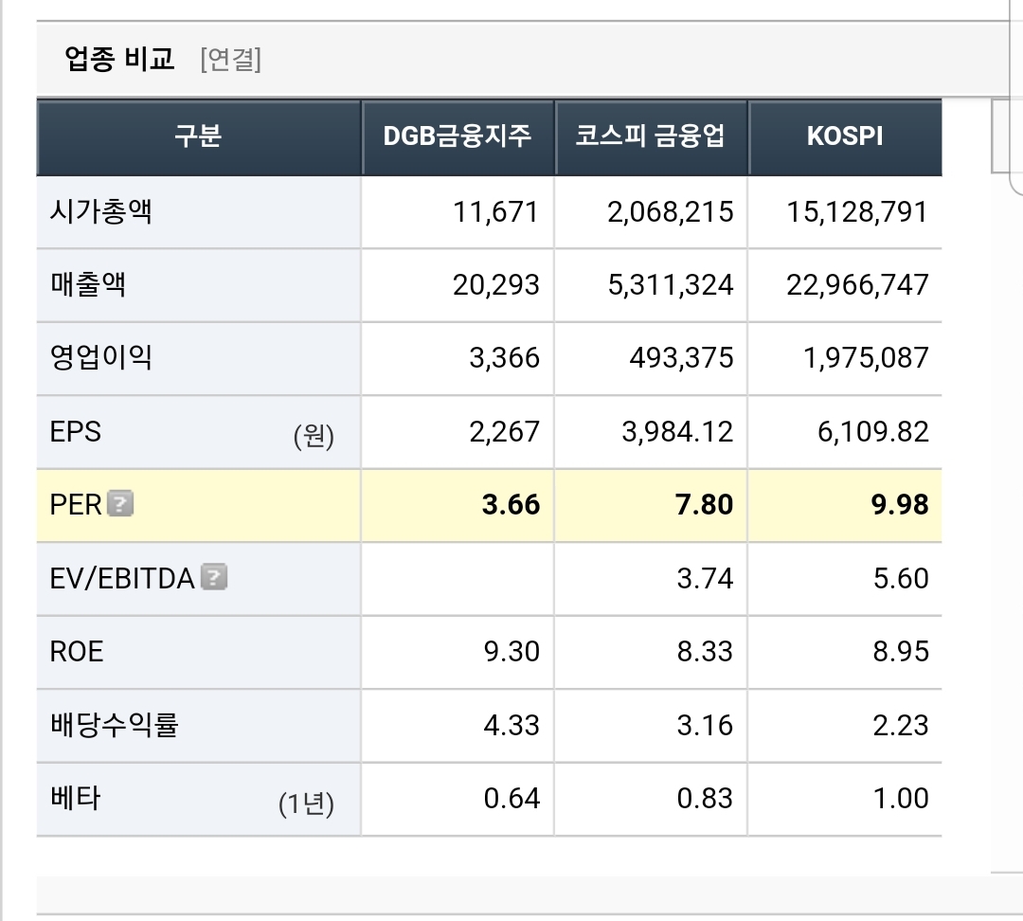
Task: Select the KOSPI column header
Action: pyautogui.click(x=845, y=136)
